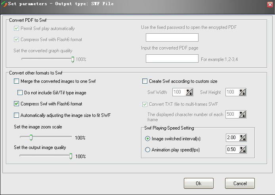275x195 pixels.
Task: Click the image zoom scale slider handle
Action: click(31, 138)
